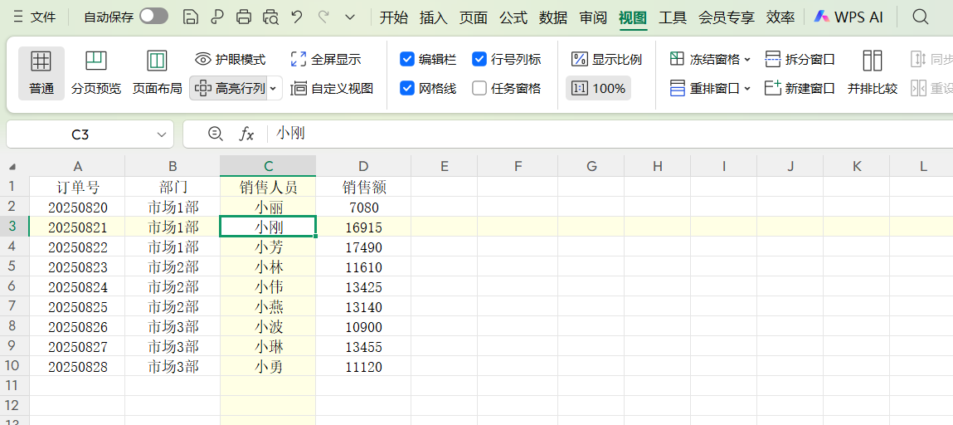Click cell containing 小勇
This screenshot has width=953, height=425.
pos(268,367)
